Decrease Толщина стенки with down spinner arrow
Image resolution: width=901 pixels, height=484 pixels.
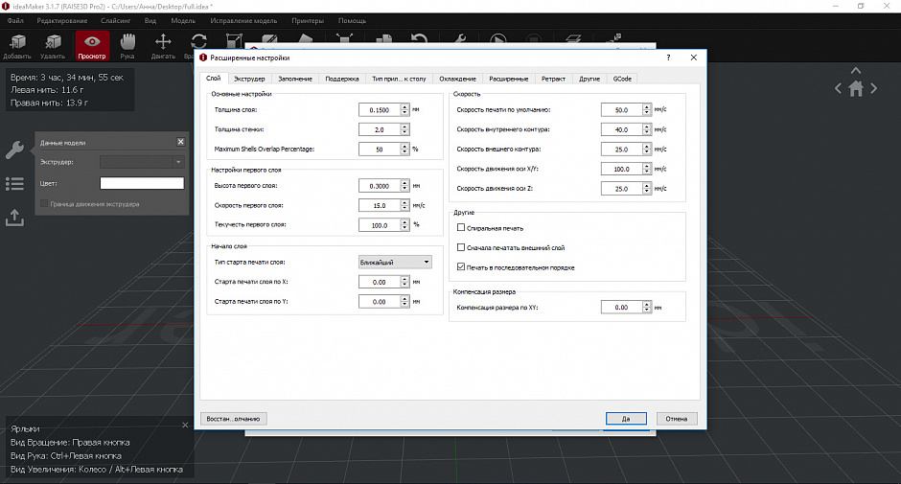point(405,133)
